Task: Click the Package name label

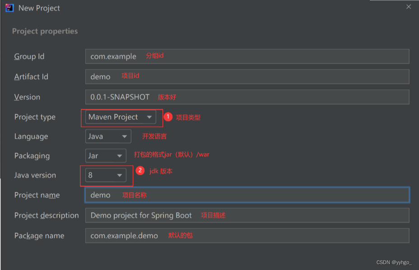Action: pos(39,236)
